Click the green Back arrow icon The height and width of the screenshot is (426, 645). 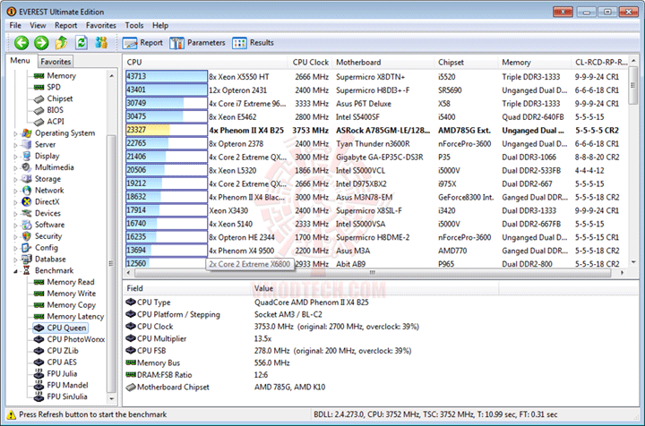21,42
